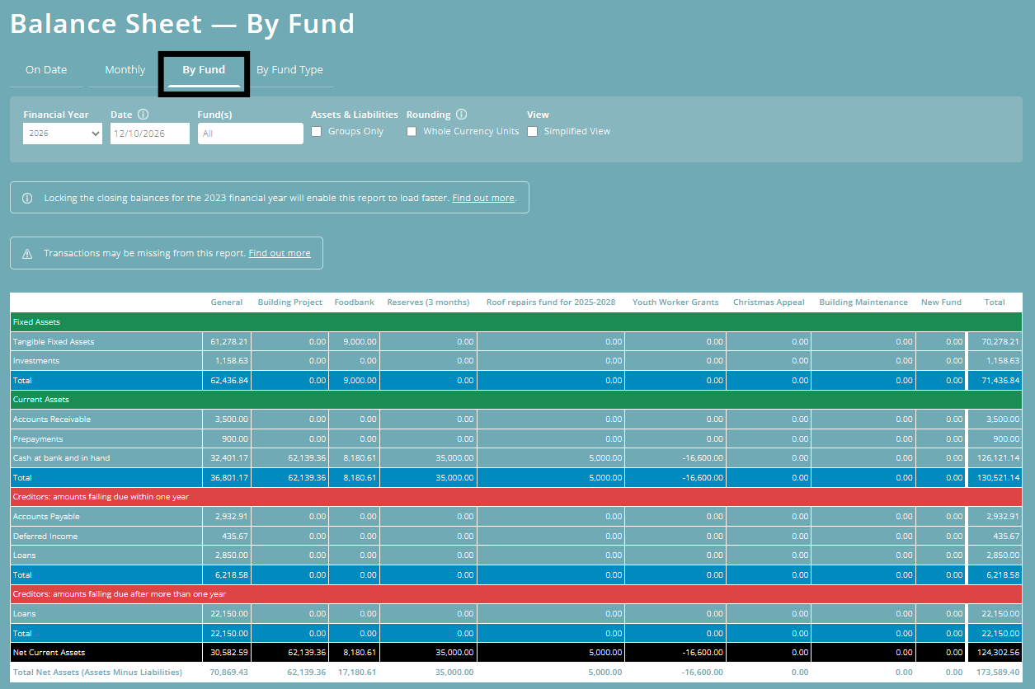Switch to the Monthly tab
Image resolution: width=1035 pixels, height=689 pixels.
coord(125,70)
